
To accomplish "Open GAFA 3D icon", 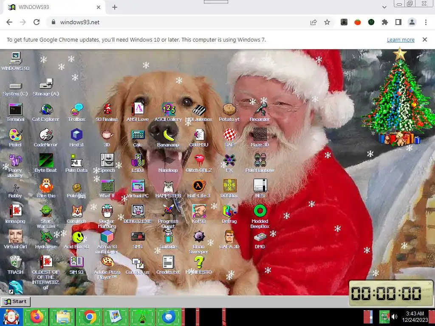I will pyautogui.click(x=229, y=239).
